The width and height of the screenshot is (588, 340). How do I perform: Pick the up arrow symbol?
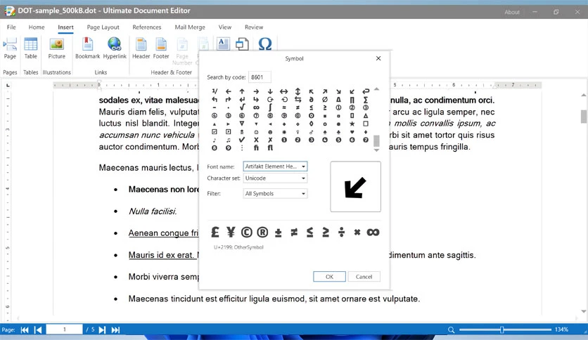[x=242, y=91]
